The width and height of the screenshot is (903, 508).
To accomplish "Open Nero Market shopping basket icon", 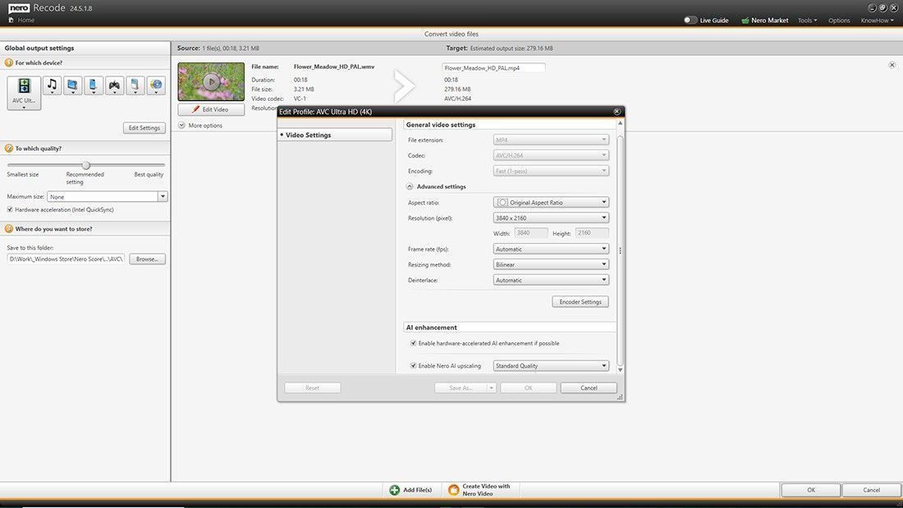I will (x=745, y=21).
